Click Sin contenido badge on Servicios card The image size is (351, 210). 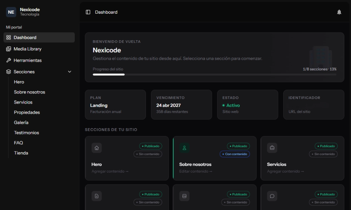coord(323,154)
